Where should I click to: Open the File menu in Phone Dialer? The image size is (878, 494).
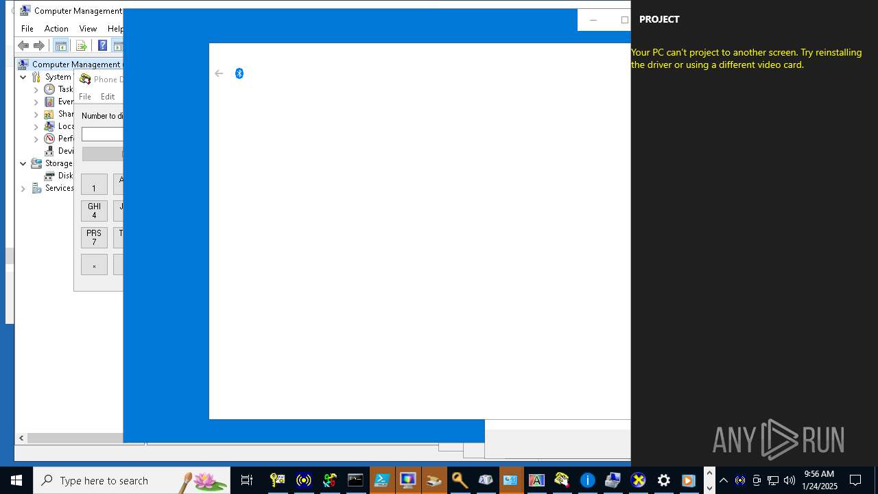click(85, 97)
